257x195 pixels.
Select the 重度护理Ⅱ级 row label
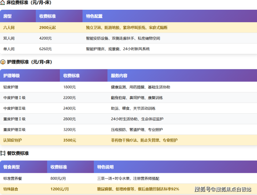(x=14, y=130)
